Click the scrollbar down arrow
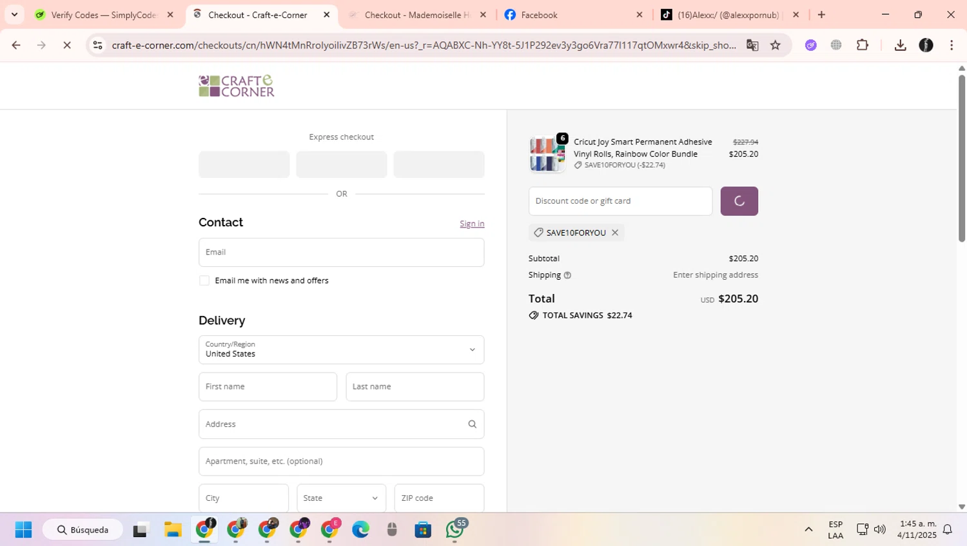This screenshot has width=967, height=546. pyautogui.click(x=962, y=507)
